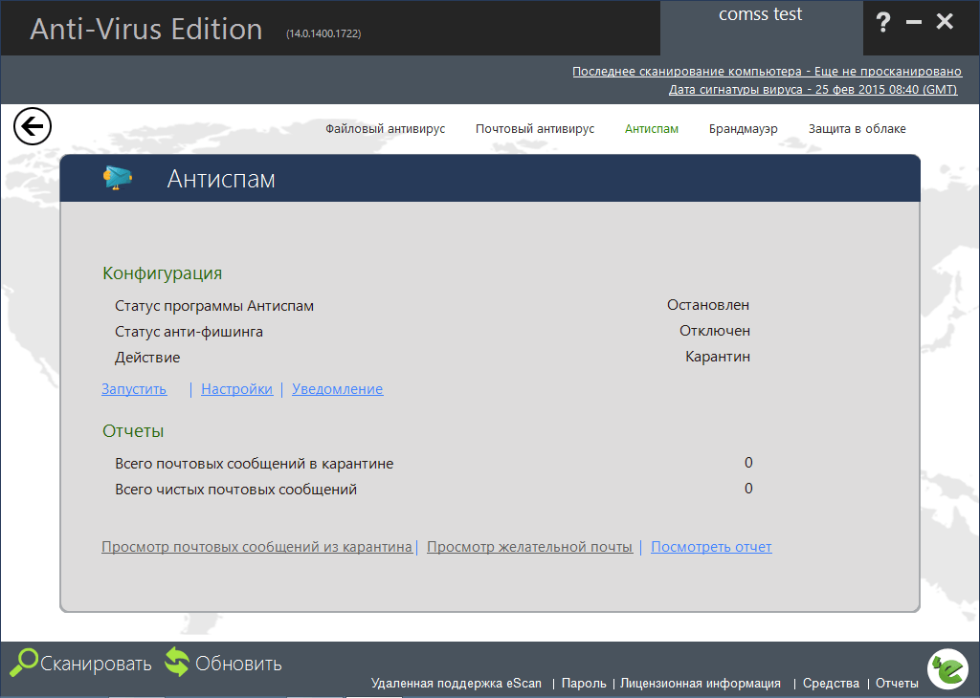This screenshot has height=698, width=980.
Task: Click the back arrow icon
Action: point(32,125)
